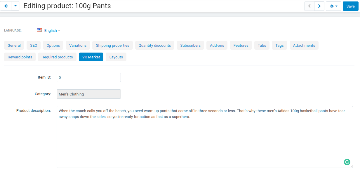This screenshot has height=172, width=360.
Task: Go to previous product arrow
Action: [x=309, y=6]
